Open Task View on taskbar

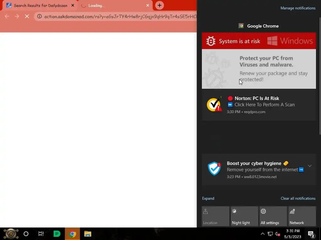[x=41, y=234]
